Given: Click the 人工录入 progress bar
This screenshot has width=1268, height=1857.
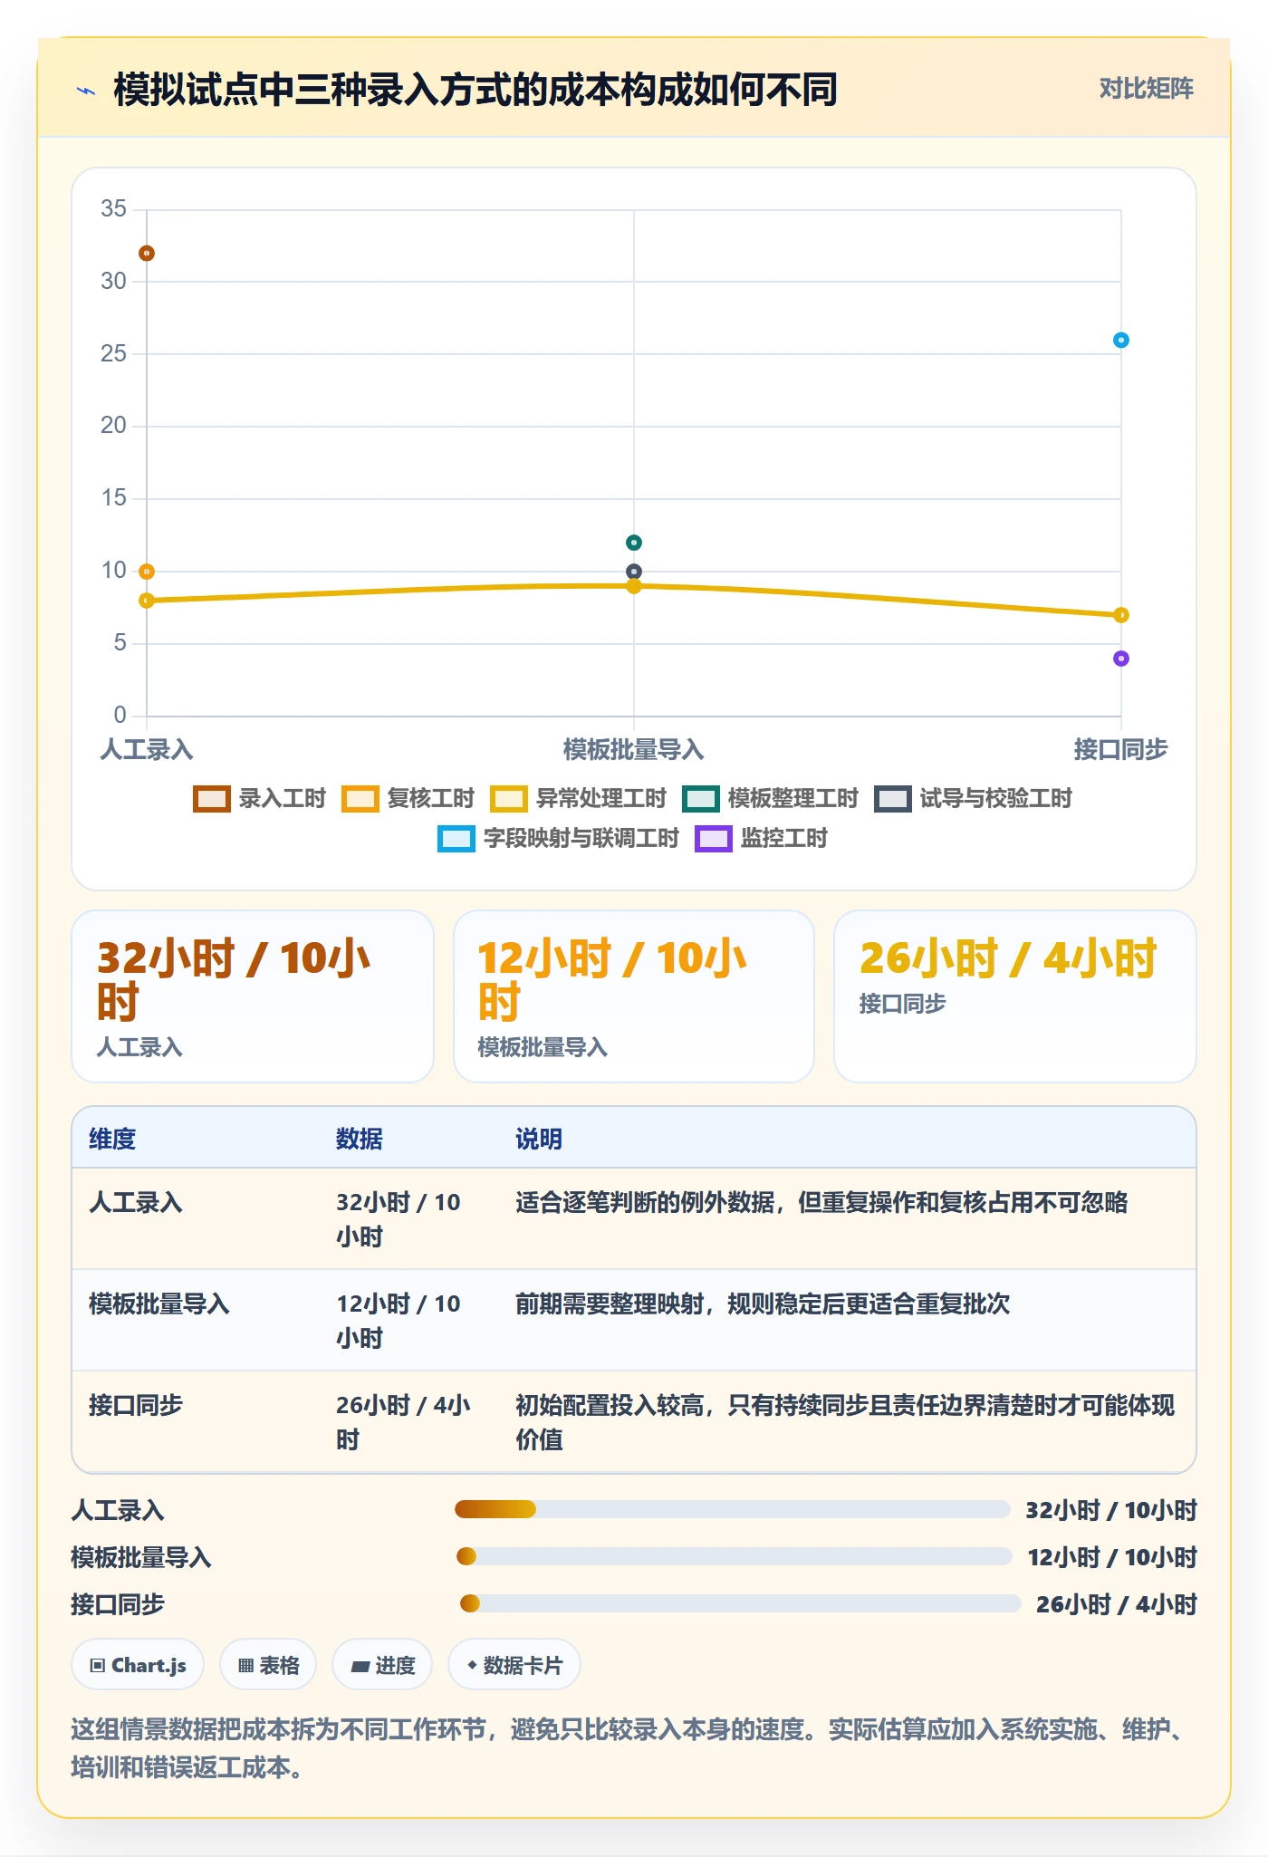Looking at the screenshot, I should [x=732, y=1509].
